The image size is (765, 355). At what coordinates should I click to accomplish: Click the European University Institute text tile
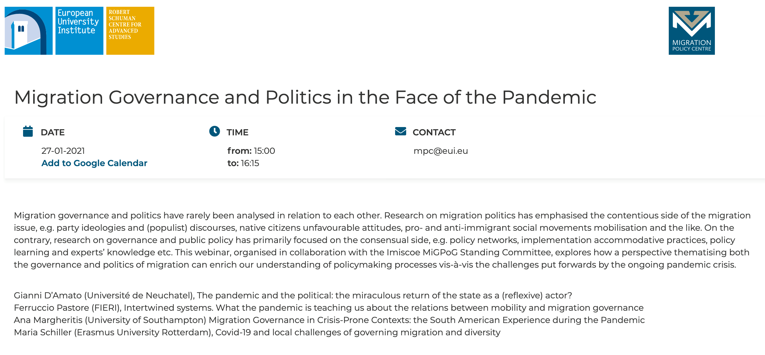(x=79, y=31)
